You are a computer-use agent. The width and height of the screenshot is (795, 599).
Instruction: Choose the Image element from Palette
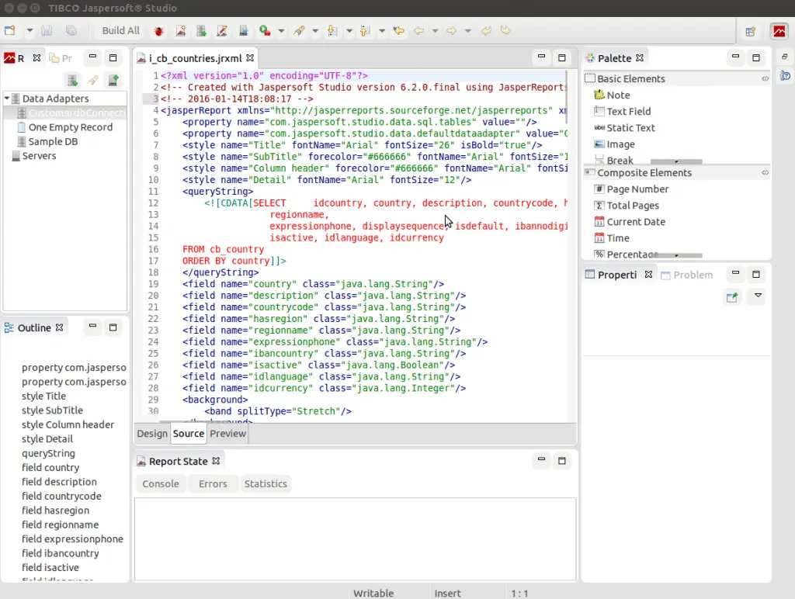pos(620,144)
